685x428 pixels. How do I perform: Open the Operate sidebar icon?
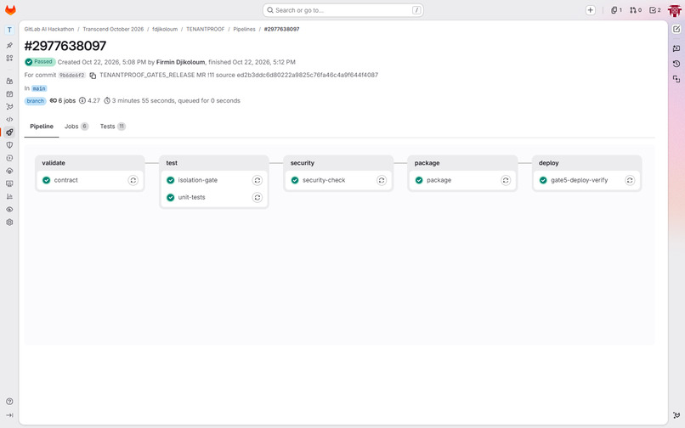9,171
